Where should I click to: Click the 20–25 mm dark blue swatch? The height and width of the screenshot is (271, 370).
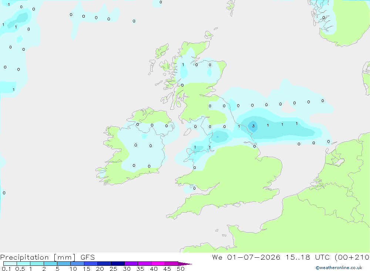pyautogui.click(x=104, y=264)
